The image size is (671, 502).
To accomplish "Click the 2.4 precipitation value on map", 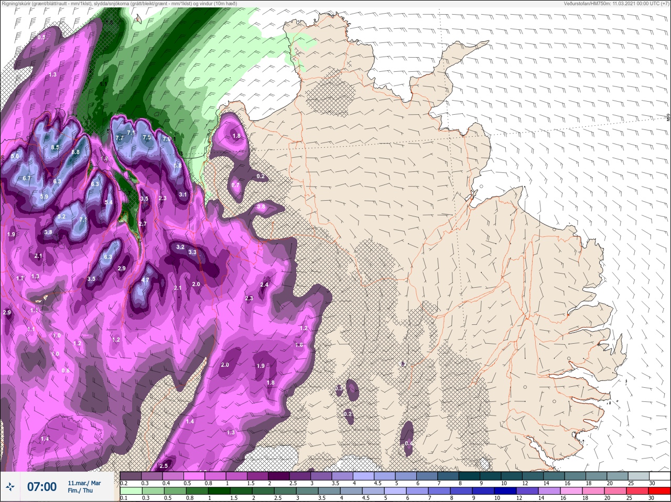I will click(x=264, y=285).
